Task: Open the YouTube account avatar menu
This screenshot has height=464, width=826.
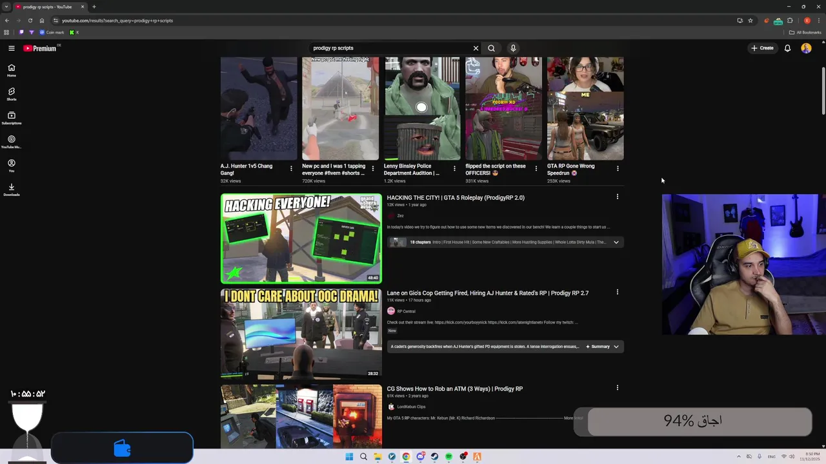Action: coord(806,48)
